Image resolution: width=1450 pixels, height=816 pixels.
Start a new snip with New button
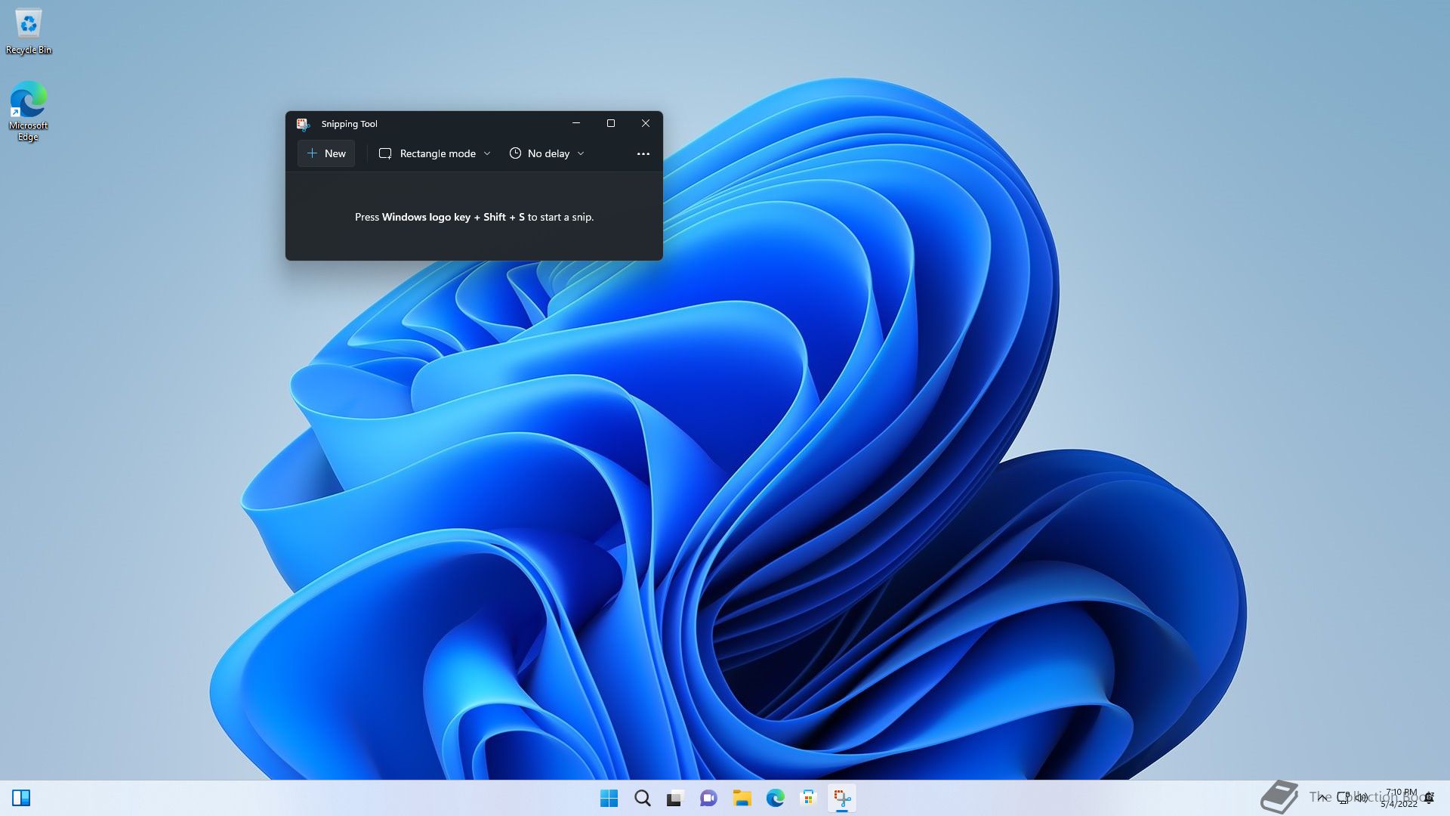326,153
